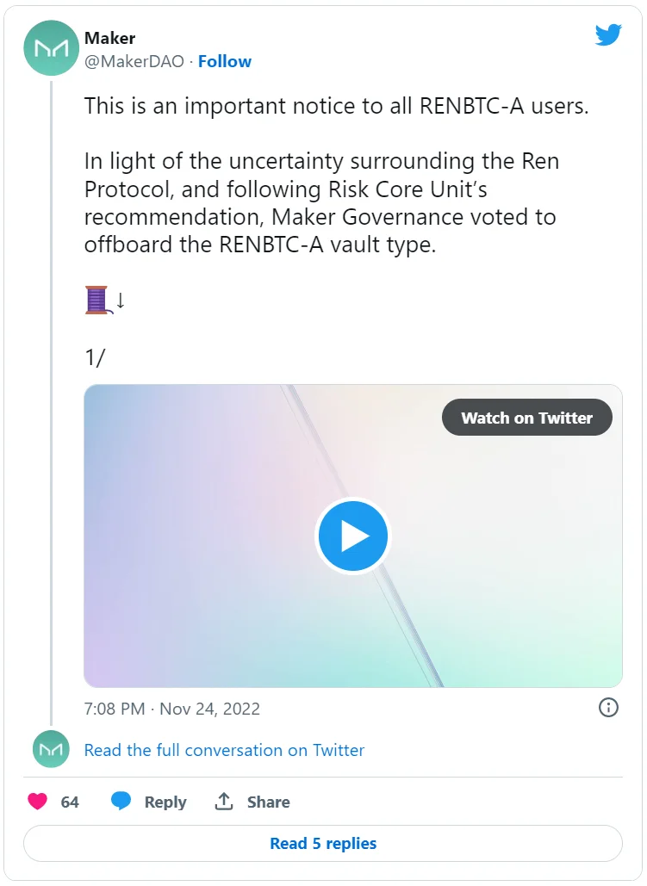Read the full conversation on Twitter
This screenshot has height=886, width=647.
coord(224,750)
